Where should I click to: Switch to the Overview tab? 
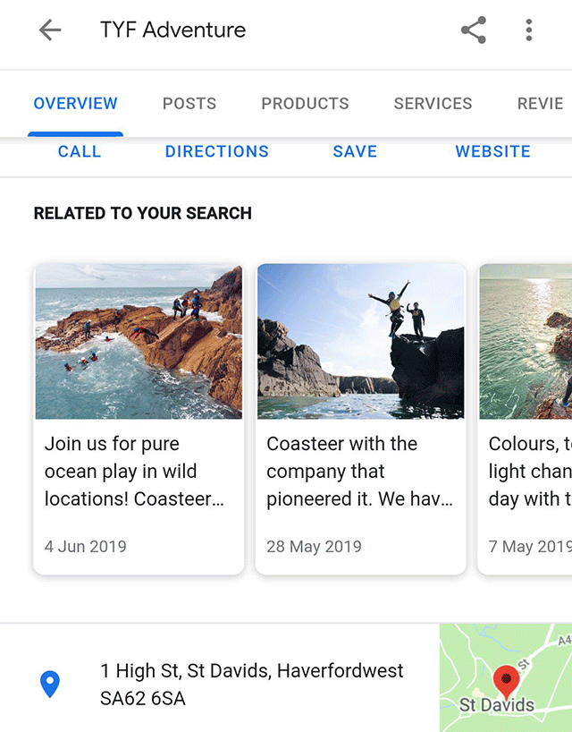[75, 104]
